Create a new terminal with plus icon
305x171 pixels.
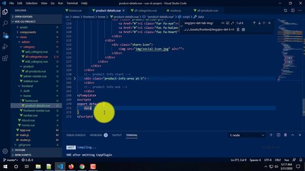coord(271,135)
